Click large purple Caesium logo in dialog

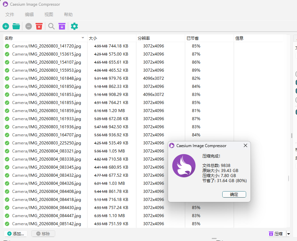[184, 166]
